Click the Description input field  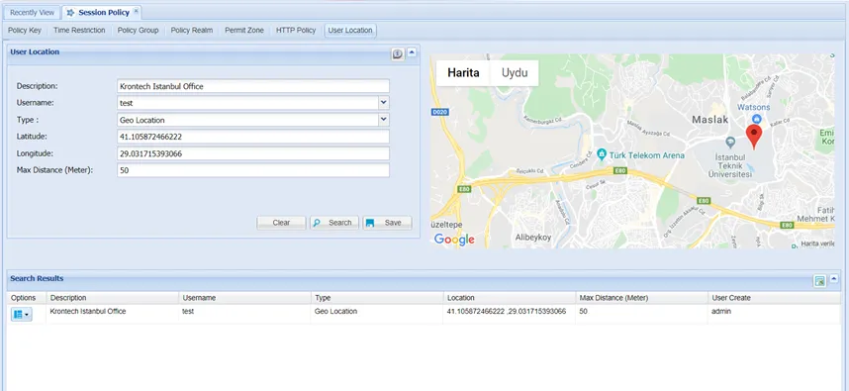253,86
